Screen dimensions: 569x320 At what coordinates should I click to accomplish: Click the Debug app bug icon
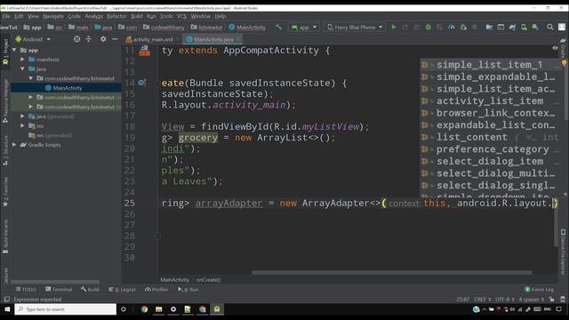(429, 27)
